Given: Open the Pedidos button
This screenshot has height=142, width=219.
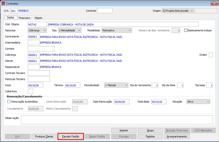Looking at the screenshot, I should (x=150, y=136).
